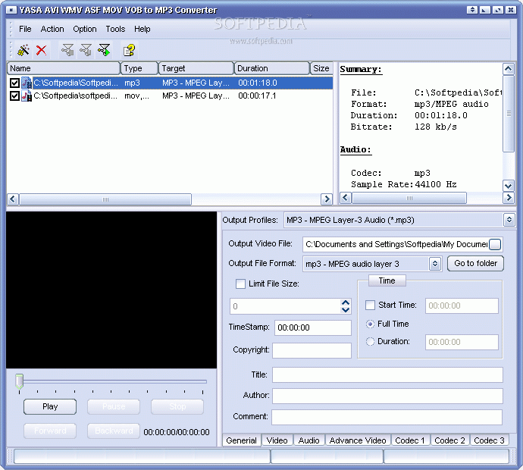Click the mov file icon in second row
Screen dimensions: 523x470
[x=27, y=96]
